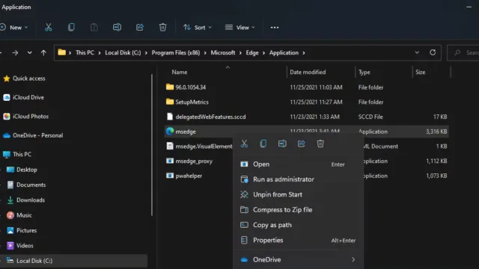Choose Compress to Zip file
This screenshot has height=269, width=479.
tap(298, 210)
